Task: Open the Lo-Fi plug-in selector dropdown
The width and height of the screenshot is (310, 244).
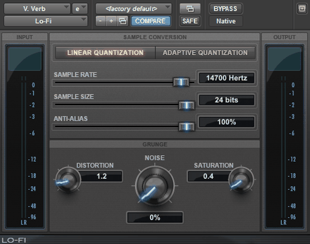Action: (x=46, y=21)
